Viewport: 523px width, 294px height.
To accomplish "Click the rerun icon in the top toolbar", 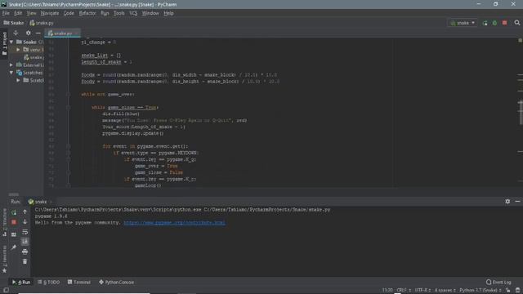I will click(485, 23).
